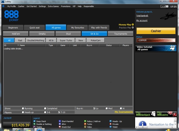Open the Total bankroll link
Image resolution: width=179 pixels, height=131 pixels.
point(142,15)
